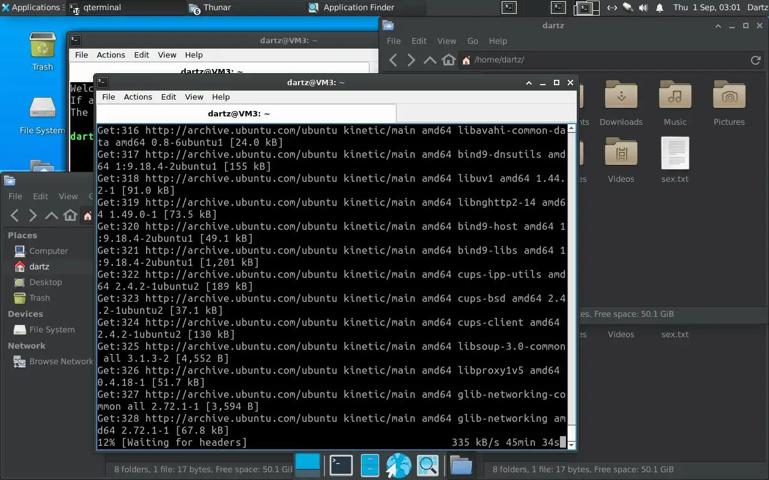Open File menu in dartz file manager
The image size is (769, 480).
click(394, 41)
